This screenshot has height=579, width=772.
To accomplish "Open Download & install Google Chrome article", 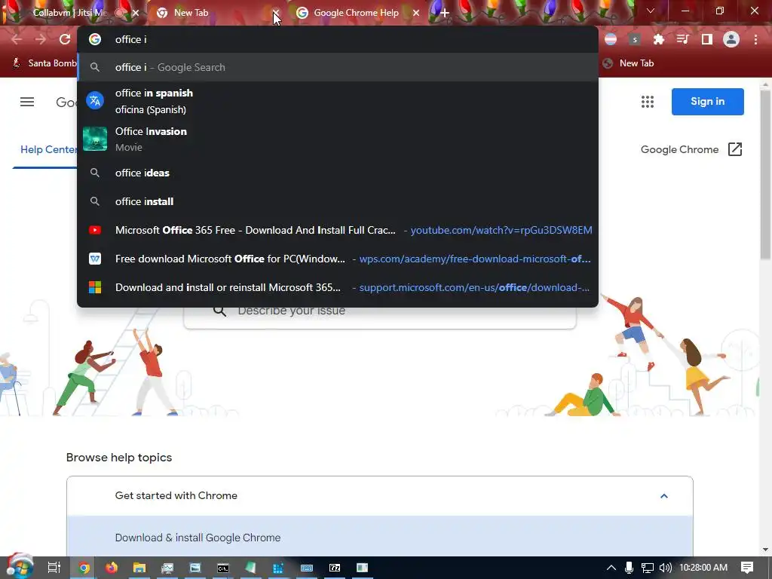I will tap(380, 537).
